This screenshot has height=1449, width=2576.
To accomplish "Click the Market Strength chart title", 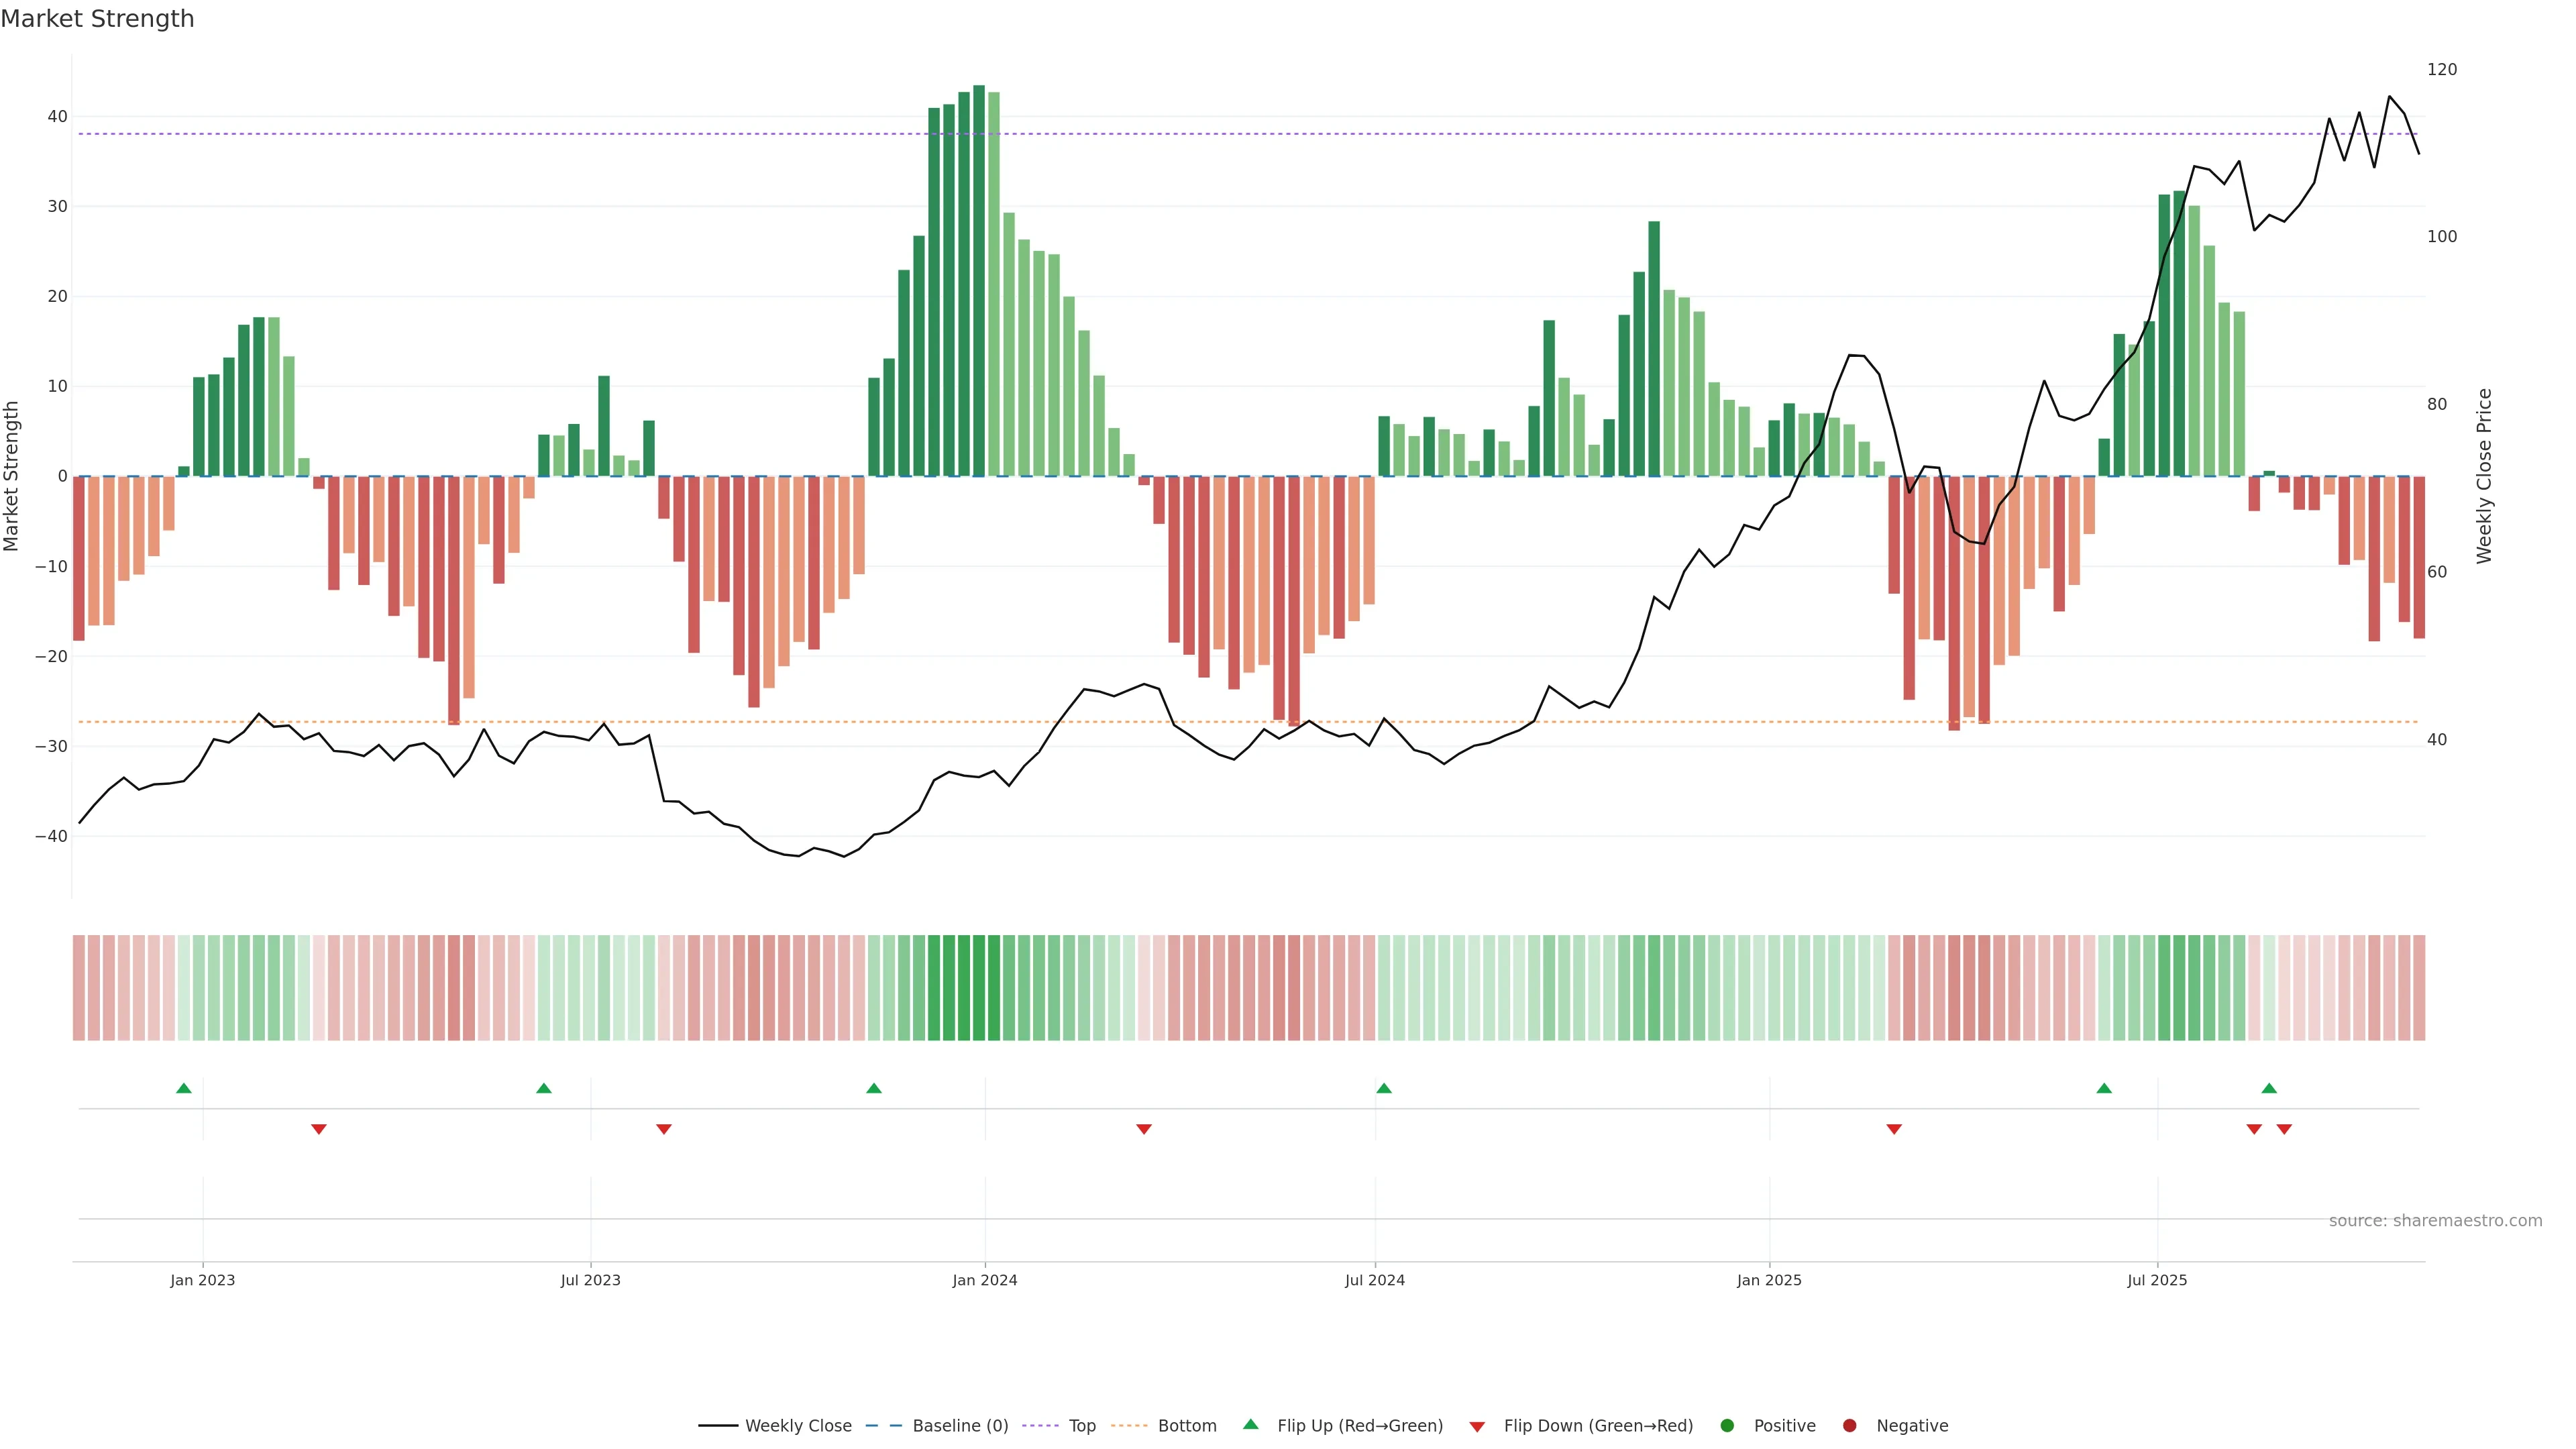I will point(97,19).
